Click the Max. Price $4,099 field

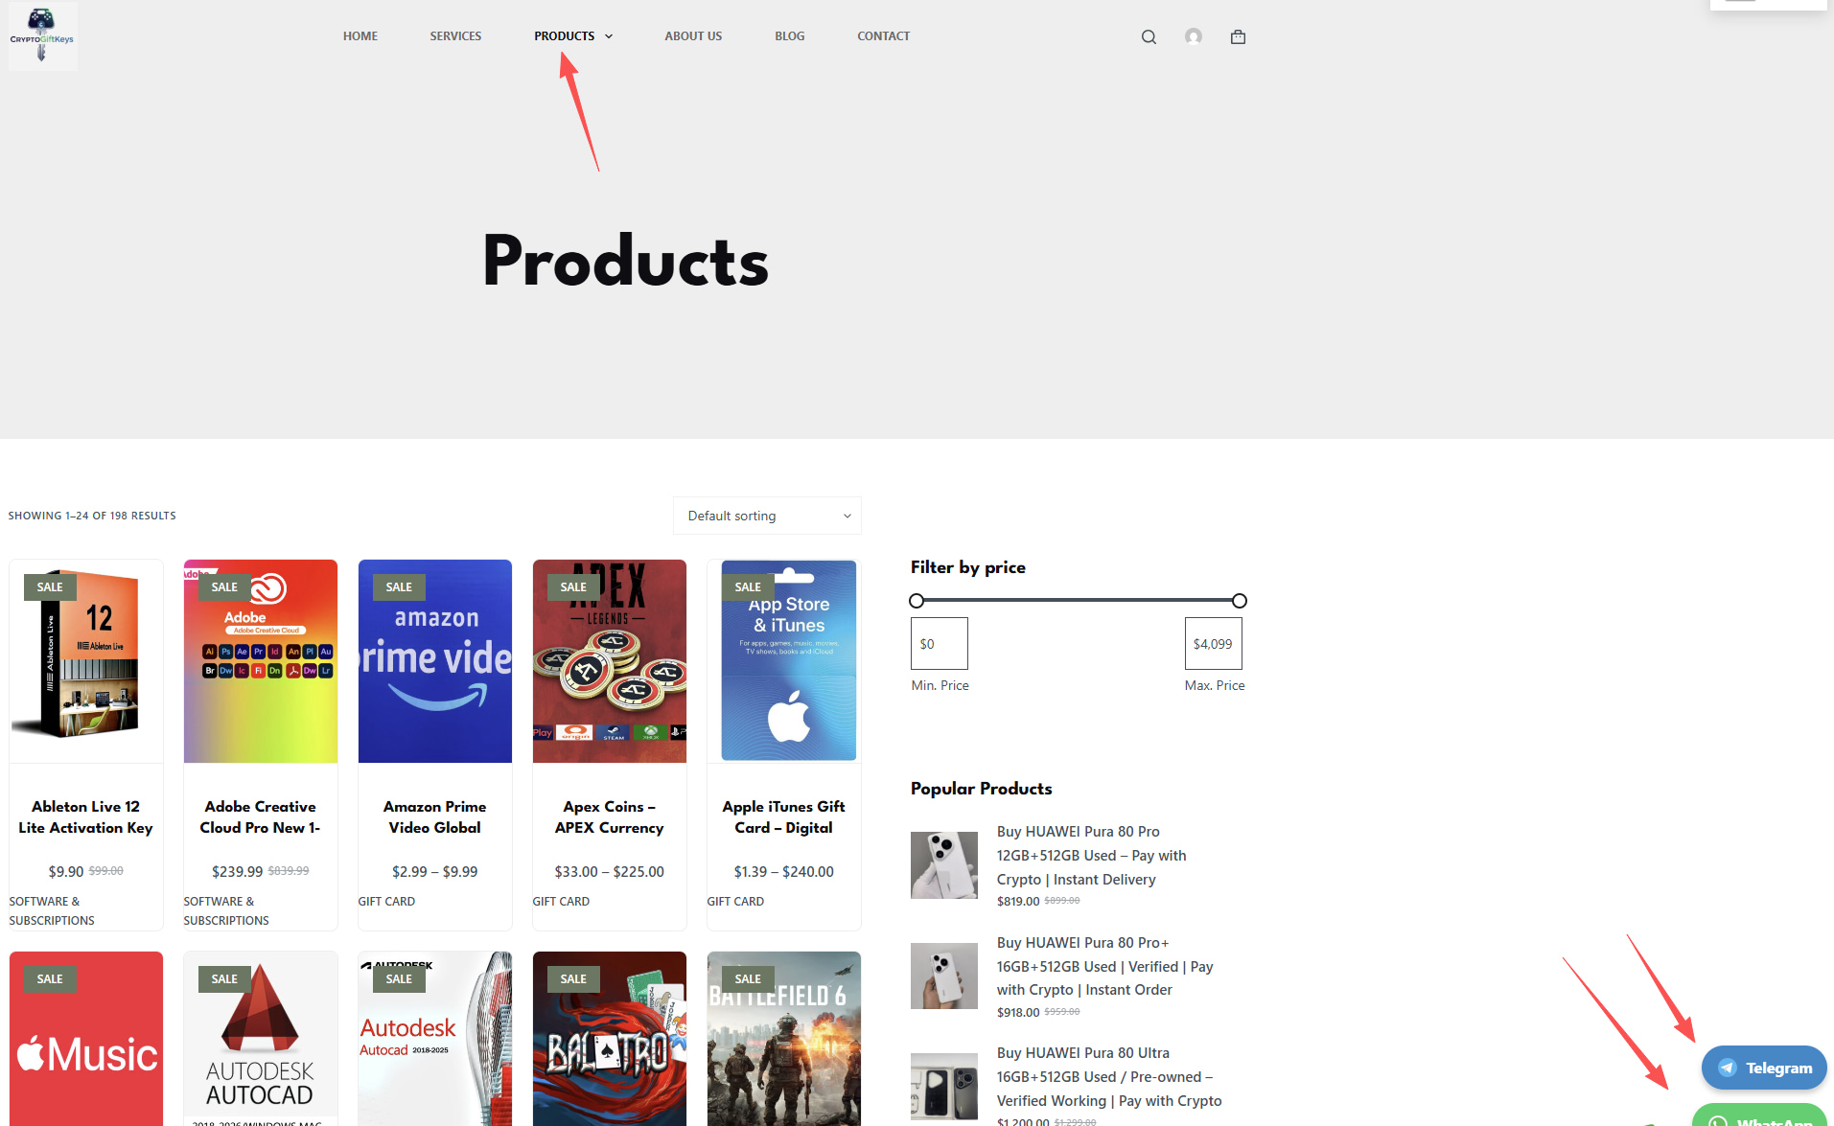tap(1214, 644)
